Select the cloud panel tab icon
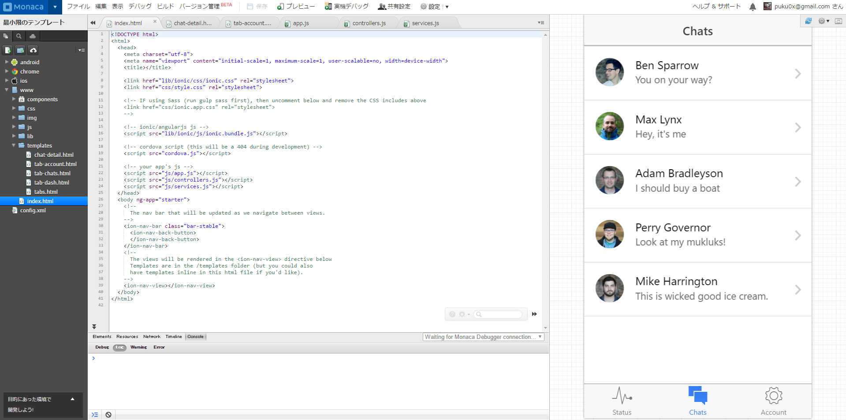The image size is (846, 420). click(33, 36)
